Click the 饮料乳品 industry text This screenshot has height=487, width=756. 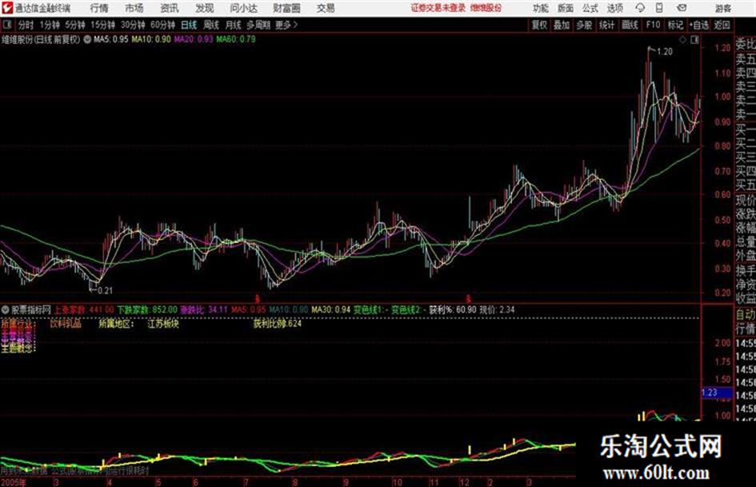pyautogui.click(x=66, y=324)
